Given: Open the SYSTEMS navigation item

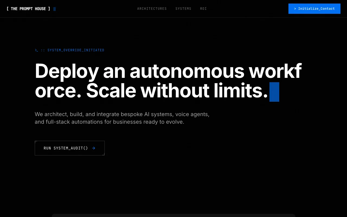Looking at the screenshot, I should (x=183, y=9).
